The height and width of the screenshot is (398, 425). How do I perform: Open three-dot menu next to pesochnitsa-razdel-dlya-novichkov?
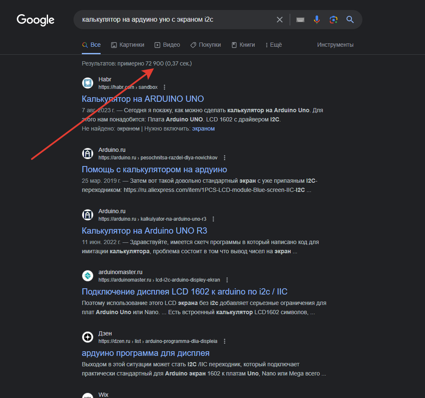[x=225, y=158]
